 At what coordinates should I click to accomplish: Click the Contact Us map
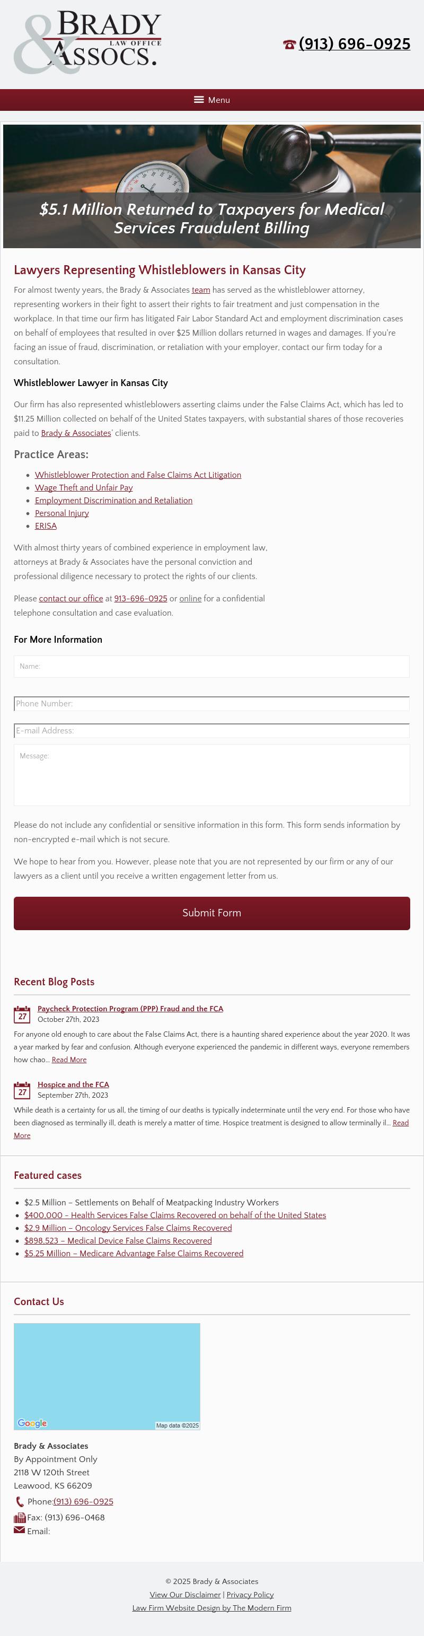(107, 1375)
